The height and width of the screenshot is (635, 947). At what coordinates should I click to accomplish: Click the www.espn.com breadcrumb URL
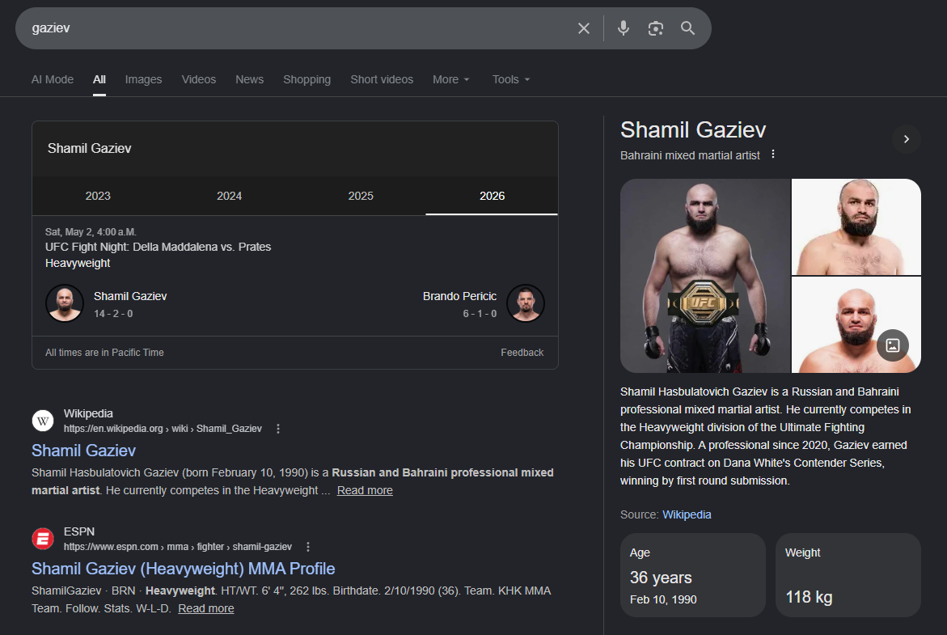(x=178, y=547)
